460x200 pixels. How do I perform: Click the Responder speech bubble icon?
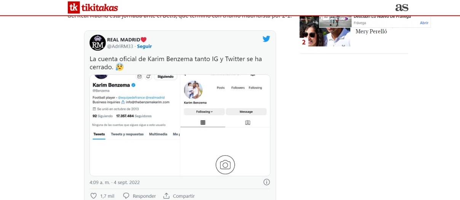click(126, 196)
